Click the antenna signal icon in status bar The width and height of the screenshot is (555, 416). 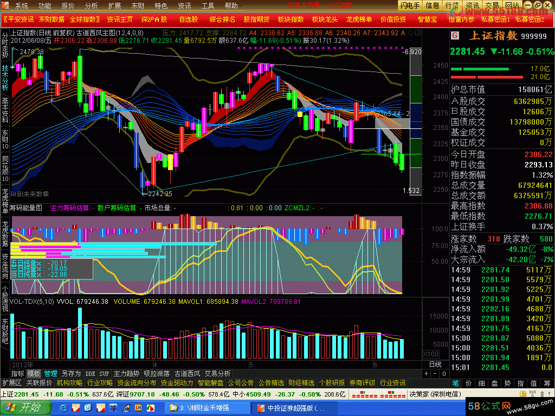point(532,394)
